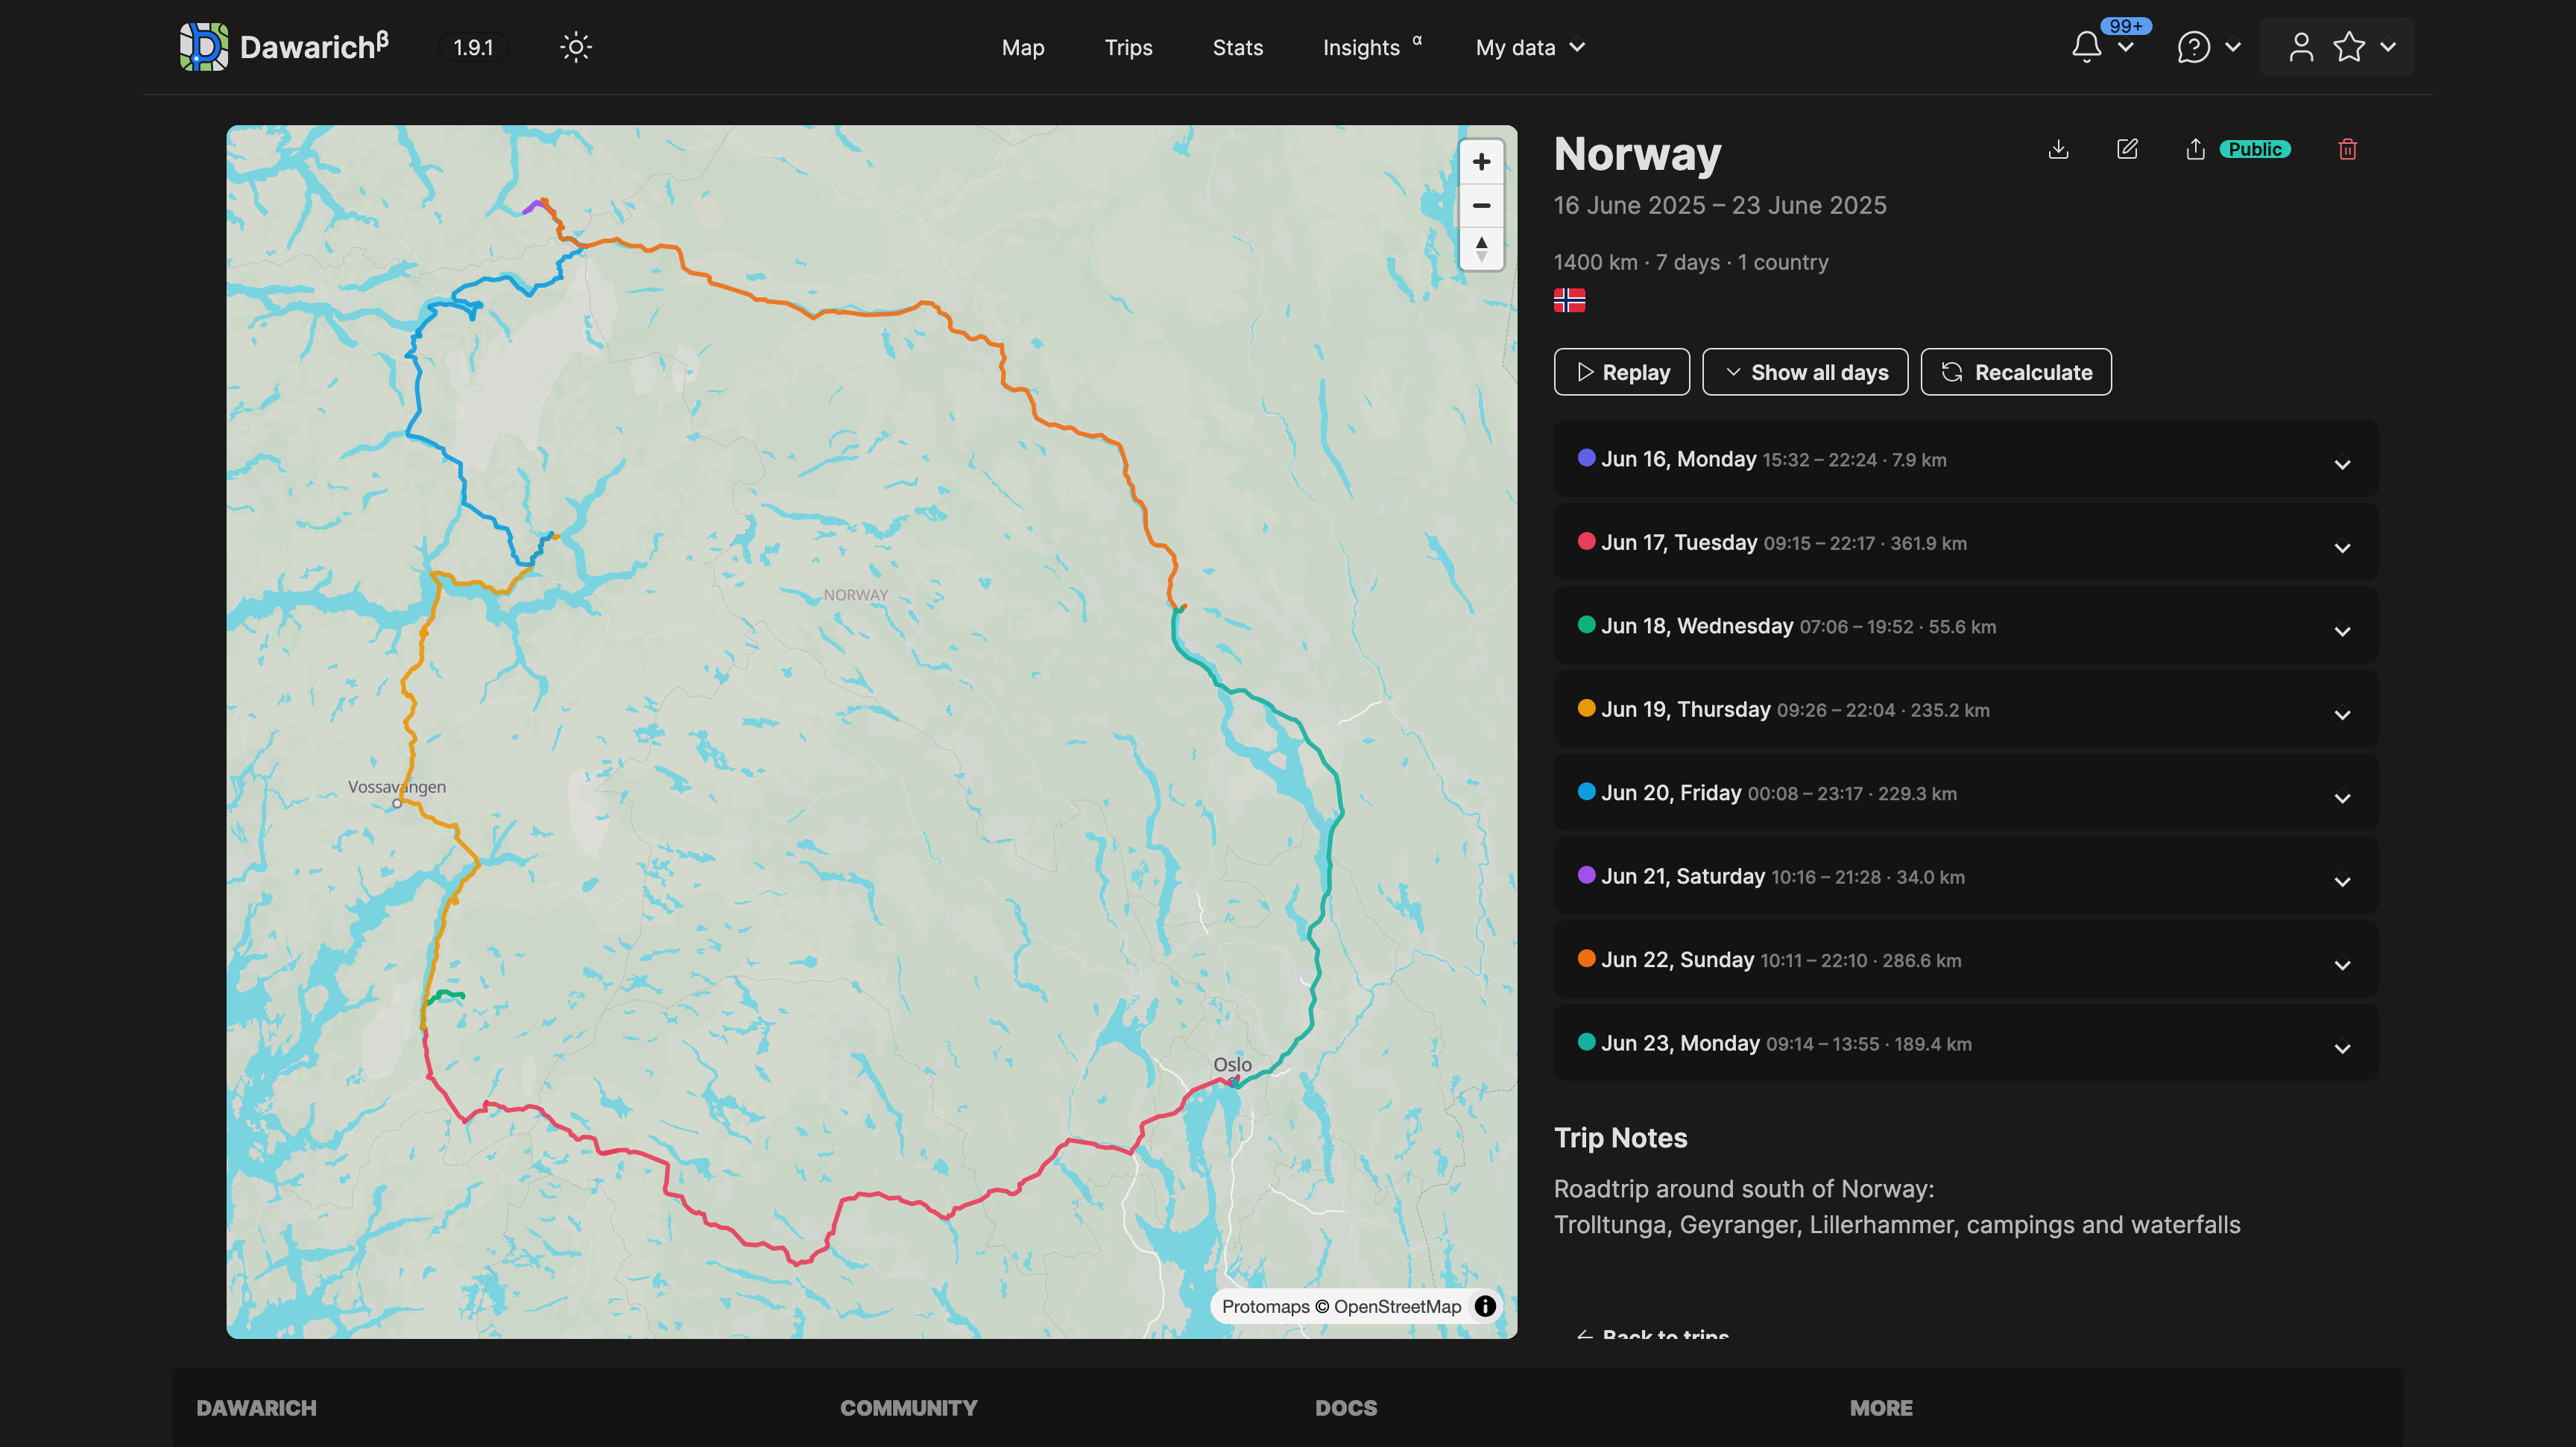Expand Jun 20, Friday day row

point(1965,793)
